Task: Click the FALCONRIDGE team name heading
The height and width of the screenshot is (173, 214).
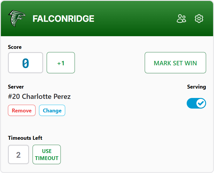Action: 63,19
